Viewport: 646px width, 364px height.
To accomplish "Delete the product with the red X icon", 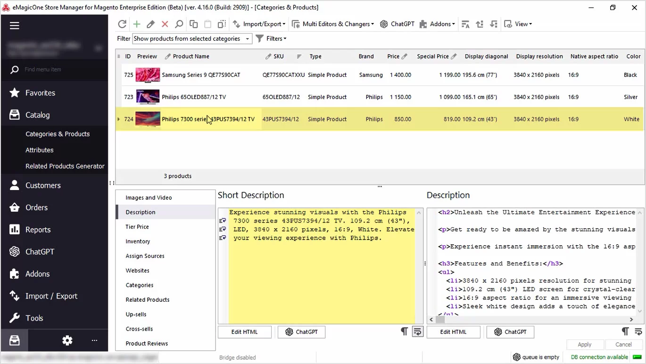I will [165, 24].
